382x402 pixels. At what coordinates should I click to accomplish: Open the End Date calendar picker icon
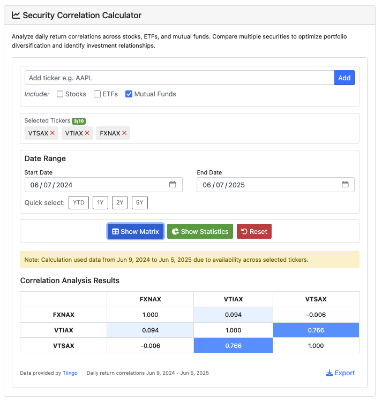pyautogui.click(x=345, y=184)
